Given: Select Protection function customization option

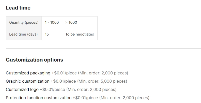Looking at the screenshot, I should (x=39, y=98).
